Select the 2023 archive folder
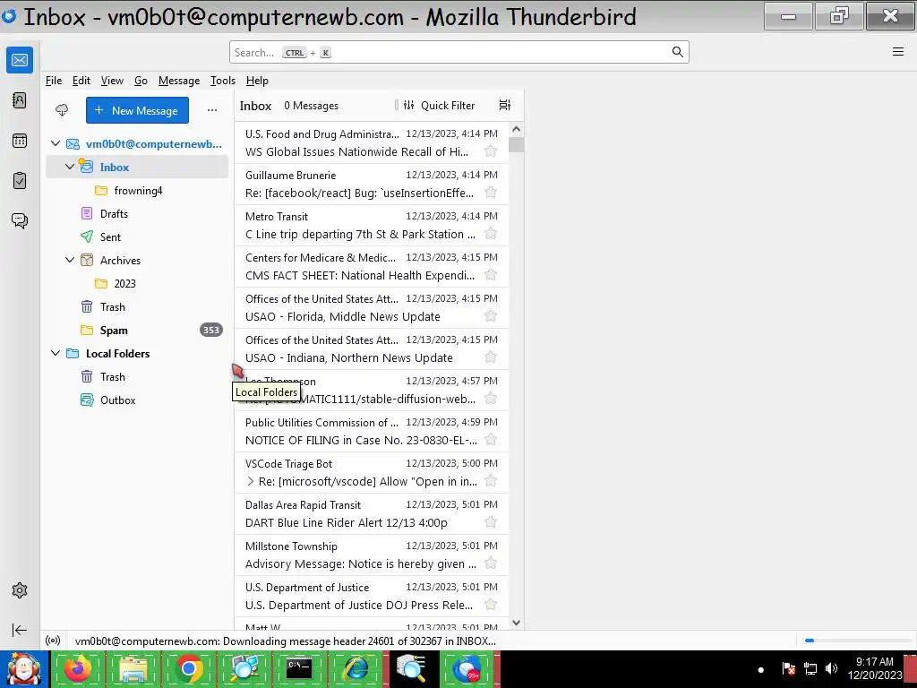This screenshot has height=688, width=917. click(137, 283)
